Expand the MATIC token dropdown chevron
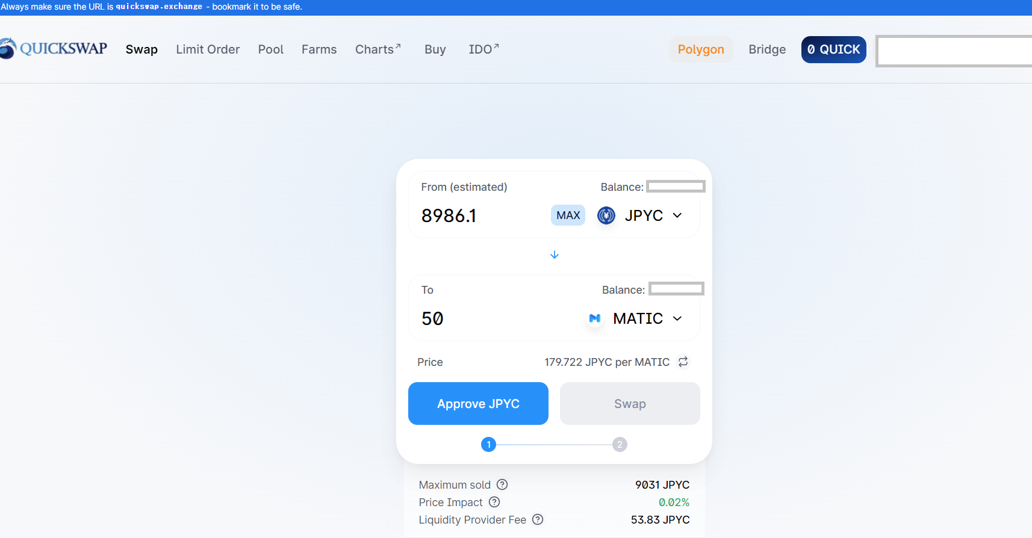This screenshot has height=538, width=1032. 677,318
